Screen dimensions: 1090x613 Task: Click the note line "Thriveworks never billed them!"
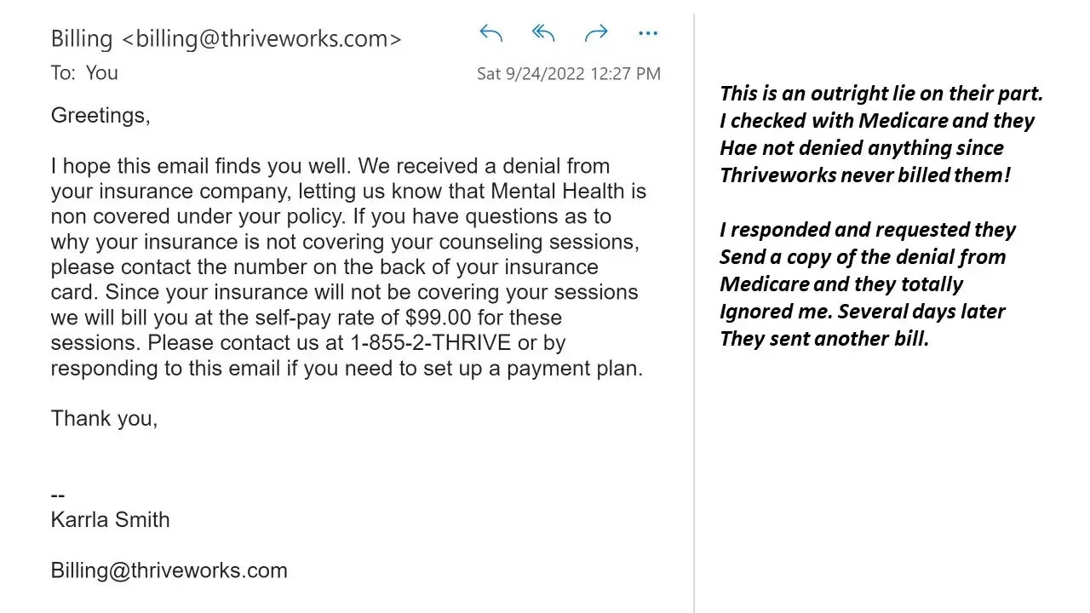point(864,175)
